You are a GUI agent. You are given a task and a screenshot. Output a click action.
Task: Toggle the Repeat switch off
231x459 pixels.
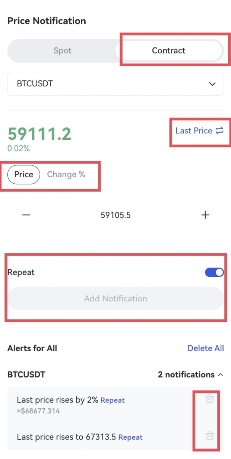(214, 272)
